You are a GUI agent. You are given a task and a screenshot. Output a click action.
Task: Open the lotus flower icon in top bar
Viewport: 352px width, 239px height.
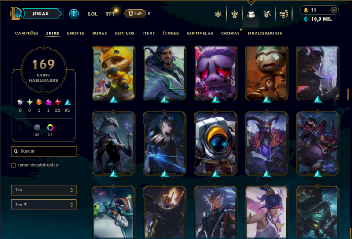[x=218, y=14]
